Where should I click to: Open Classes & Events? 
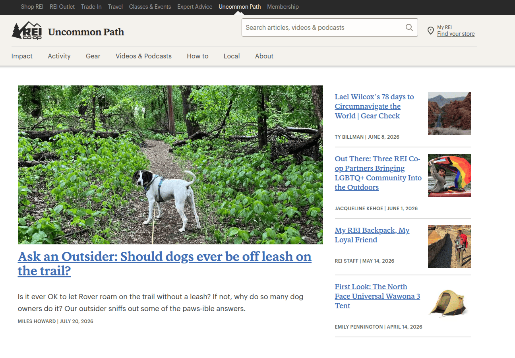coord(150,7)
